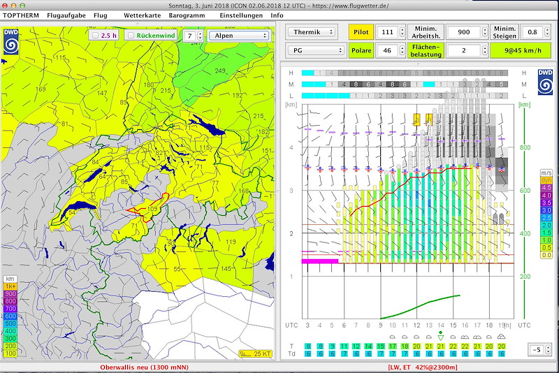The height and width of the screenshot is (373, 559).
Task: Click the cloud cover icon at 15 UTC
Action: [x=453, y=337]
